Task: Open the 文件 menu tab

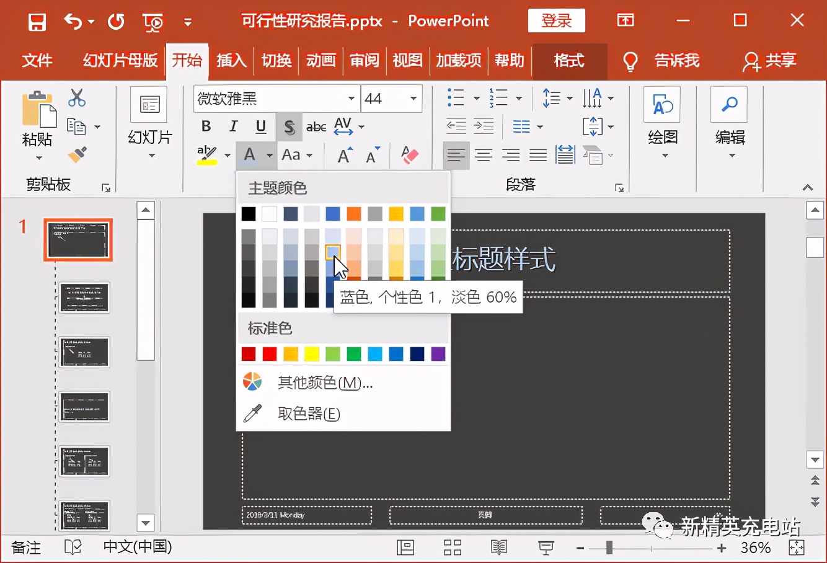Action: pos(37,60)
